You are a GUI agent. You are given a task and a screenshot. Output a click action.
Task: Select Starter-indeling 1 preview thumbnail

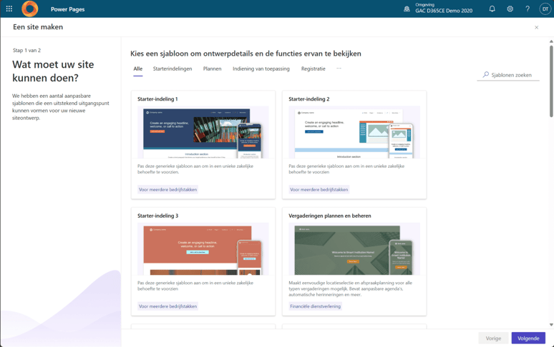(x=203, y=133)
